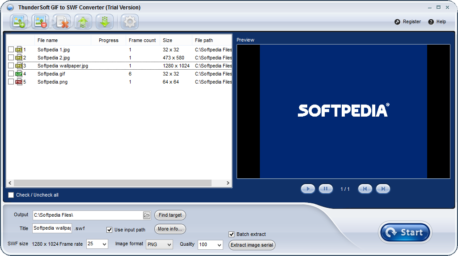This screenshot has width=458, height=256.
Task: Select the Softpedia.png file name
Action: pos(53,82)
